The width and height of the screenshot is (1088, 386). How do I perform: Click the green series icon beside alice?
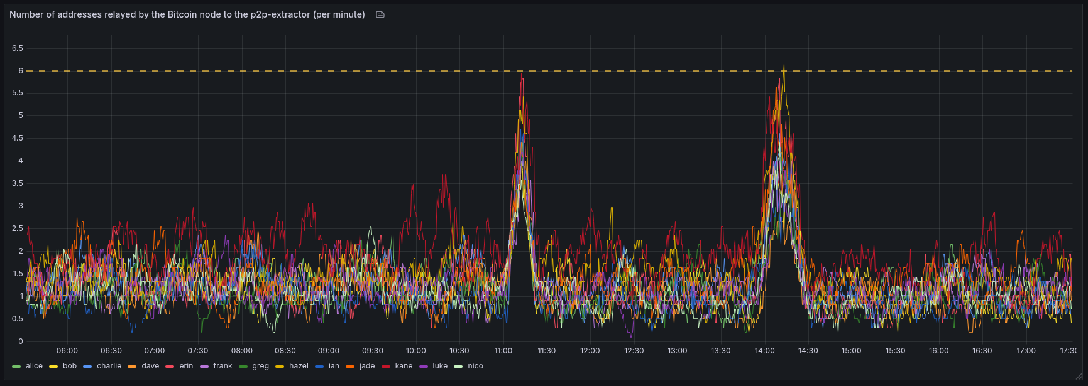point(16,366)
